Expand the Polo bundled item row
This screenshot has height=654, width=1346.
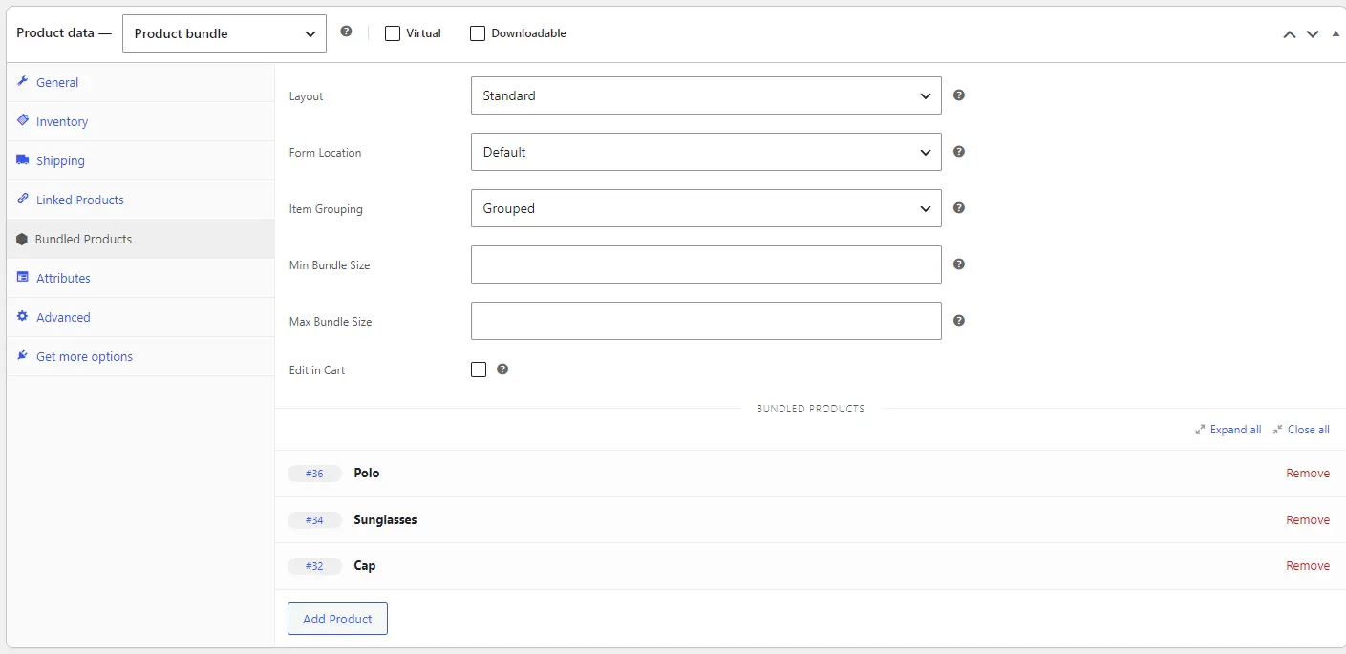pyautogui.click(x=810, y=474)
